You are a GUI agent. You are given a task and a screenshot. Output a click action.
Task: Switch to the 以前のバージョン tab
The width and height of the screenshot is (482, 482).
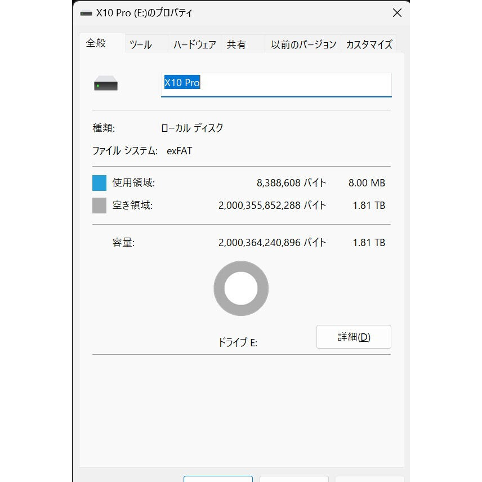coord(303,44)
